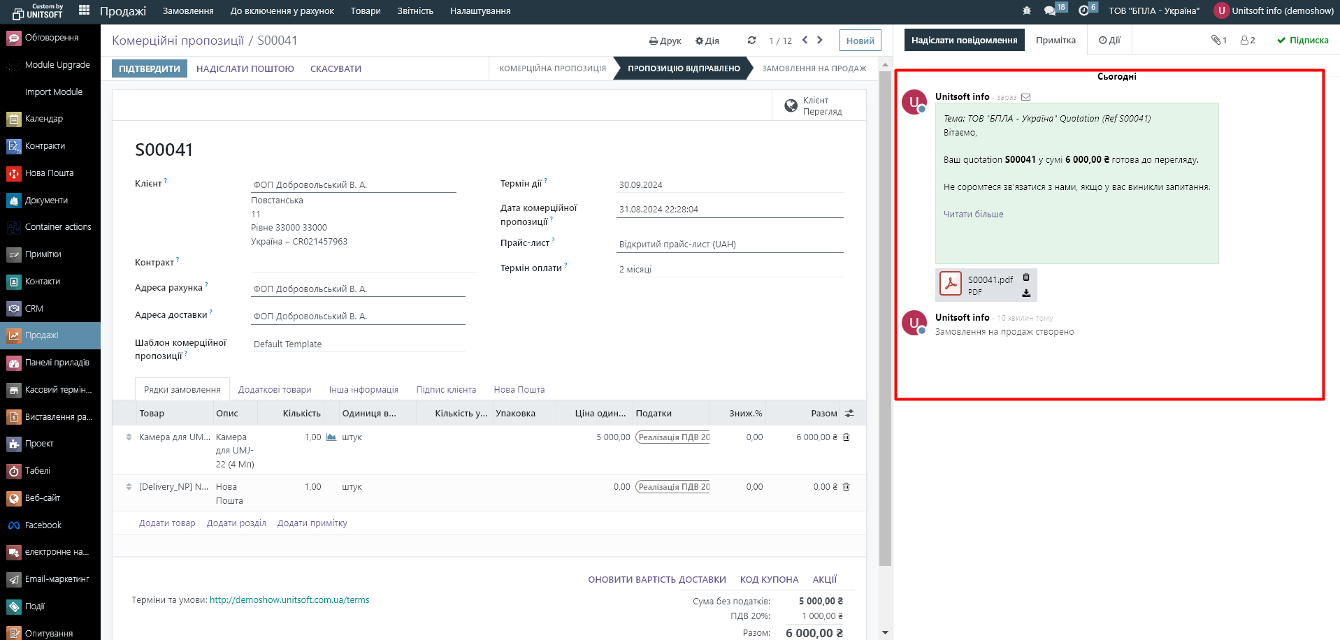The height and width of the screenshot is (640, 1340).
Task: Click the refresh record icon
Action: pos(751,41)
